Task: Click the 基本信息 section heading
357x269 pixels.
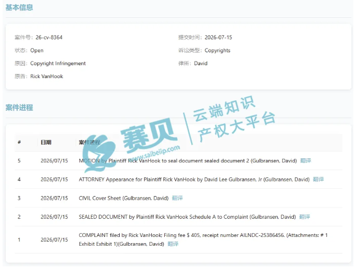Action: click(19, 8)
